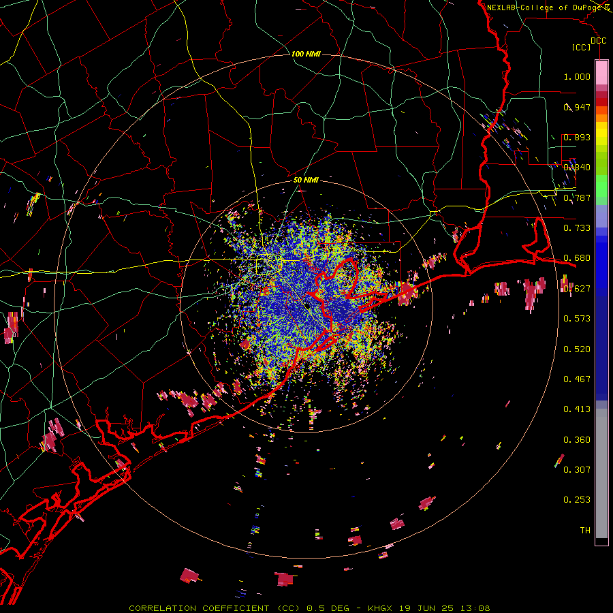Click the pink segment atop the color bar
This screenshot has height=613, width=613.
tap(601, 72)
